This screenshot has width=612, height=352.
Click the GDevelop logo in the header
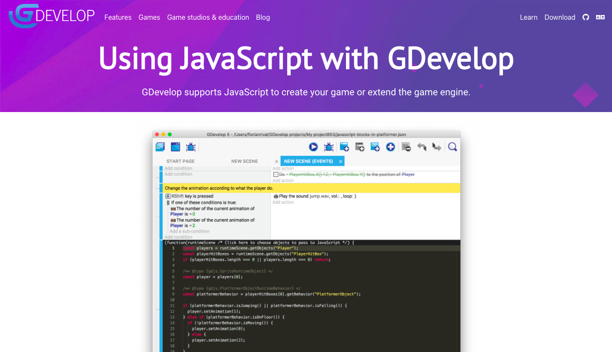pyautogui.click(x=52, y=16)
